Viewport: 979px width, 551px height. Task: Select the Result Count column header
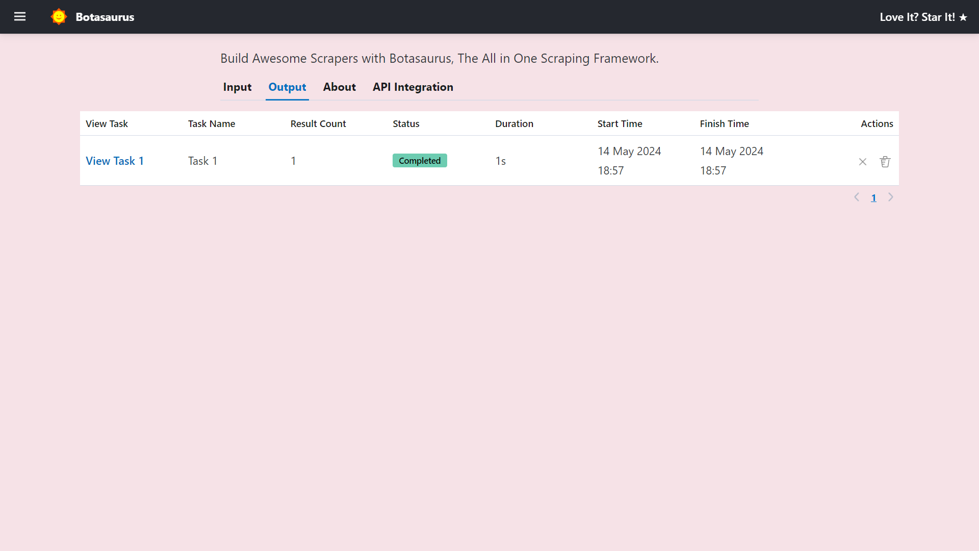click(318, 123)
